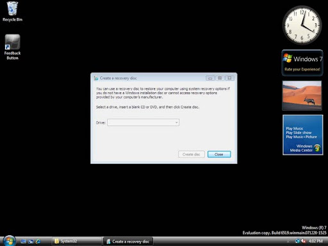Viewport: 328px width, 246px height.
Task: Click Create a recovery disc taskbar button
Action: tap(128, 242)
